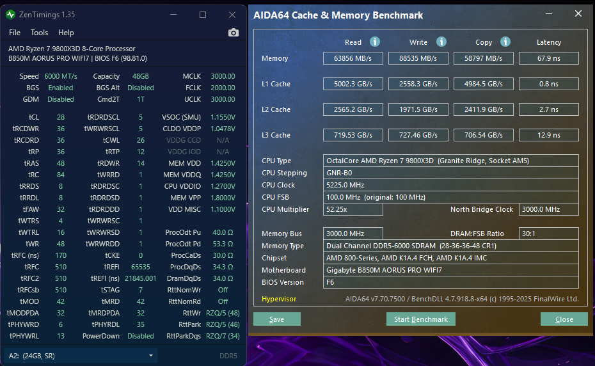Screen dimensions: 595x366
Task: Select L1 Cache Latency 0.8 ns
Action: pos(549,84)
